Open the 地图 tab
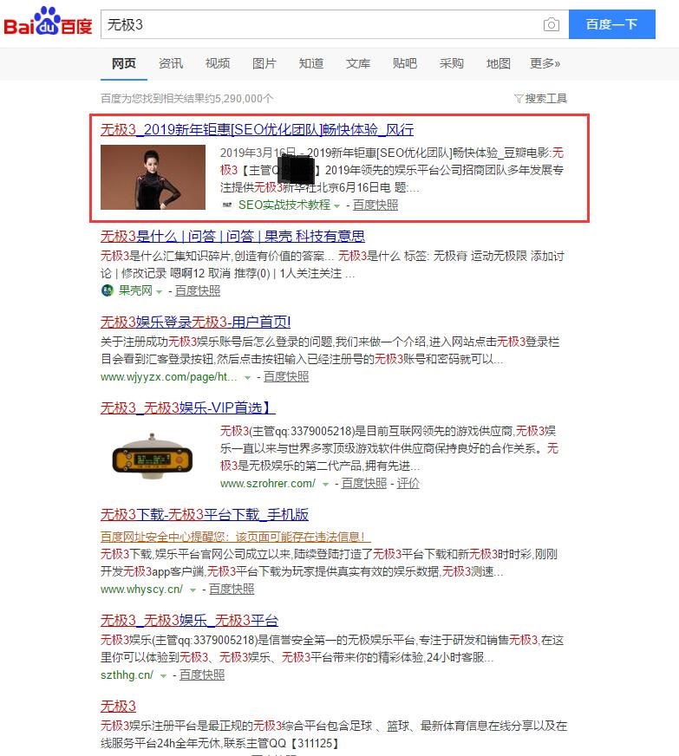Screen dimensions: 679x756 pyautogui.click(x=498, y=63)
